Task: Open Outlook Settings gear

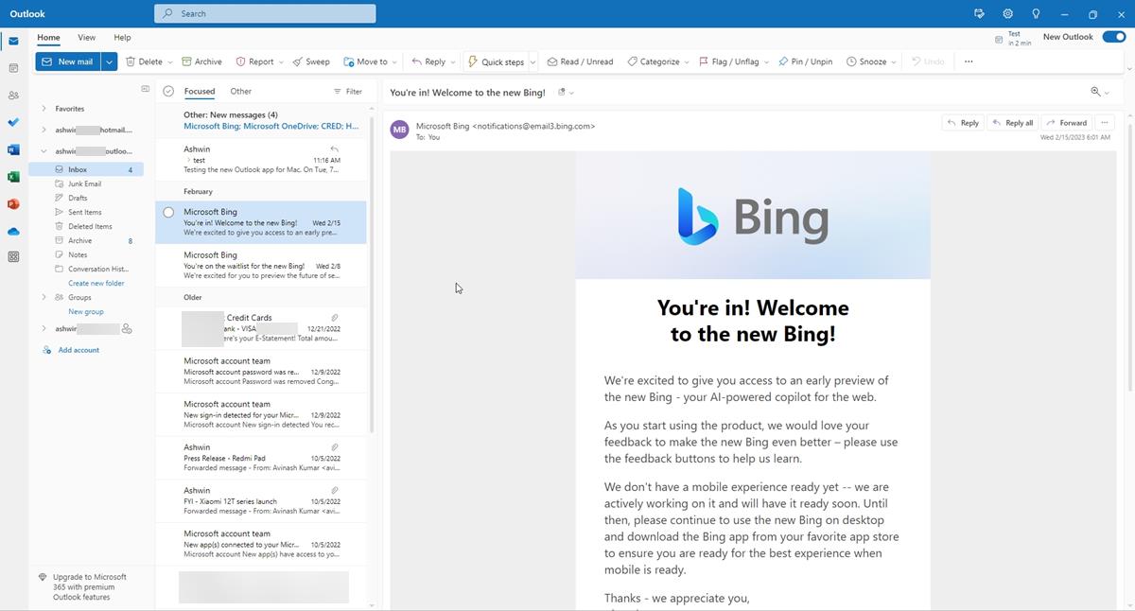Action: point(1007,13)
